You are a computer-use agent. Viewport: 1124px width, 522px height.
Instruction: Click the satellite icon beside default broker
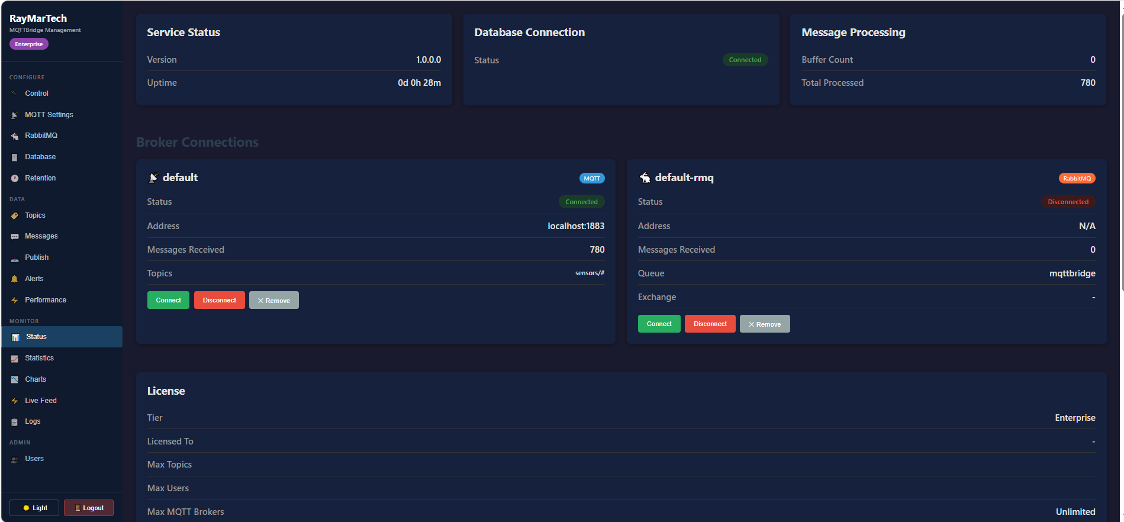tap(153, 178)
